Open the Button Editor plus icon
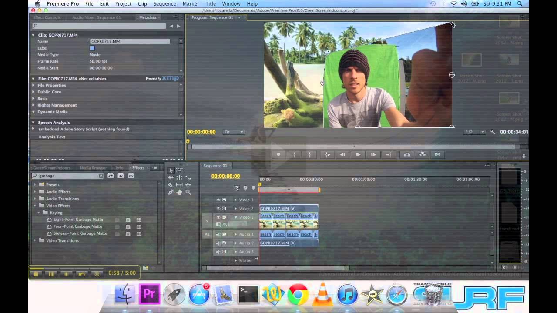 [524, 156]
